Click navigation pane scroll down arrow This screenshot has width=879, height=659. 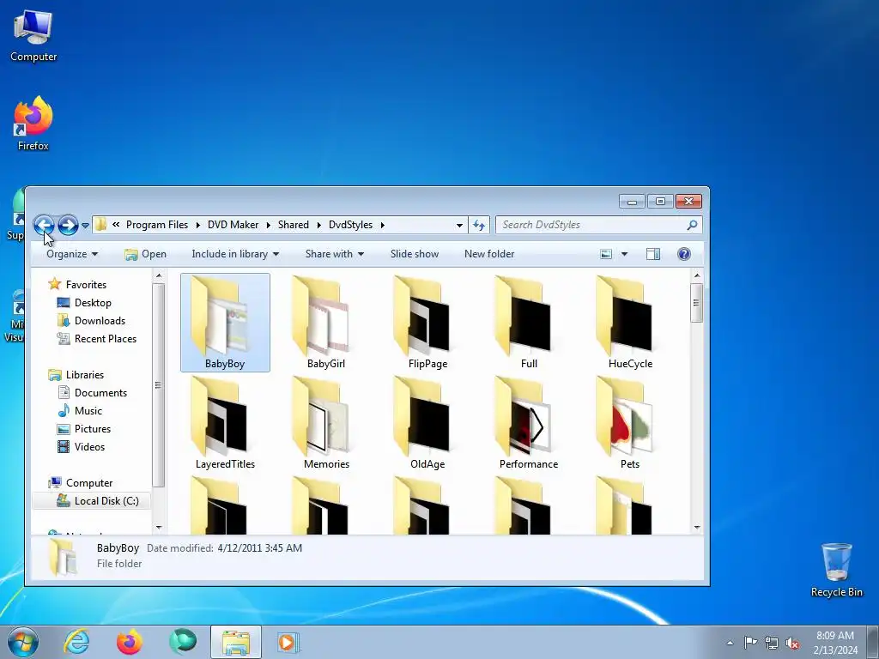(x=159, y=527)
